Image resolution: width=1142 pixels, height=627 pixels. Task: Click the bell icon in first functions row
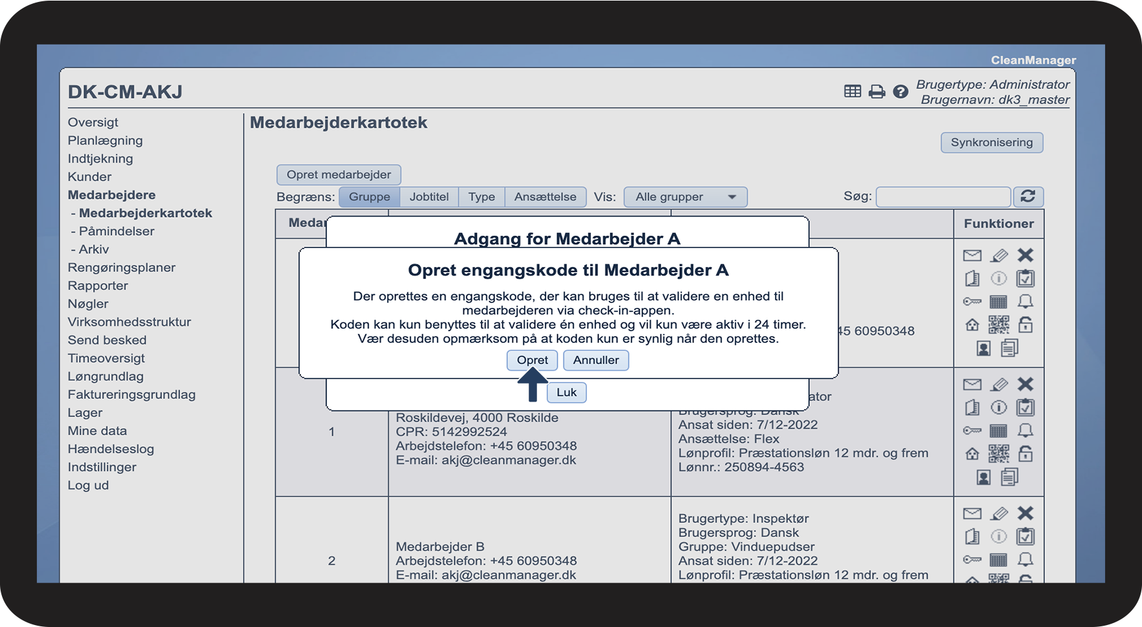click(1025, 302)
